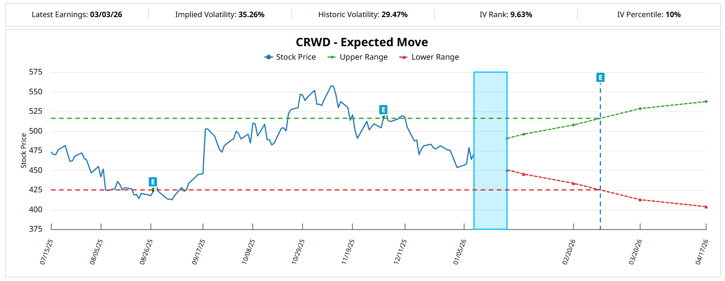Click the light blue shaded band
The image size is (725, 281).
(x=490, y=150)
